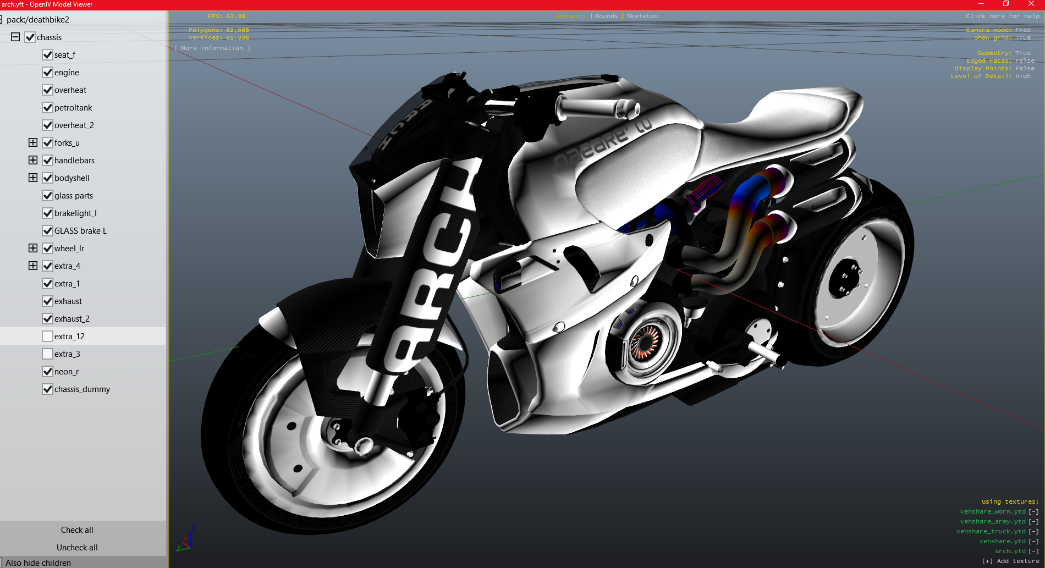
Task: Enable the extra_3 checkbox
Action: tap(48, 354)
